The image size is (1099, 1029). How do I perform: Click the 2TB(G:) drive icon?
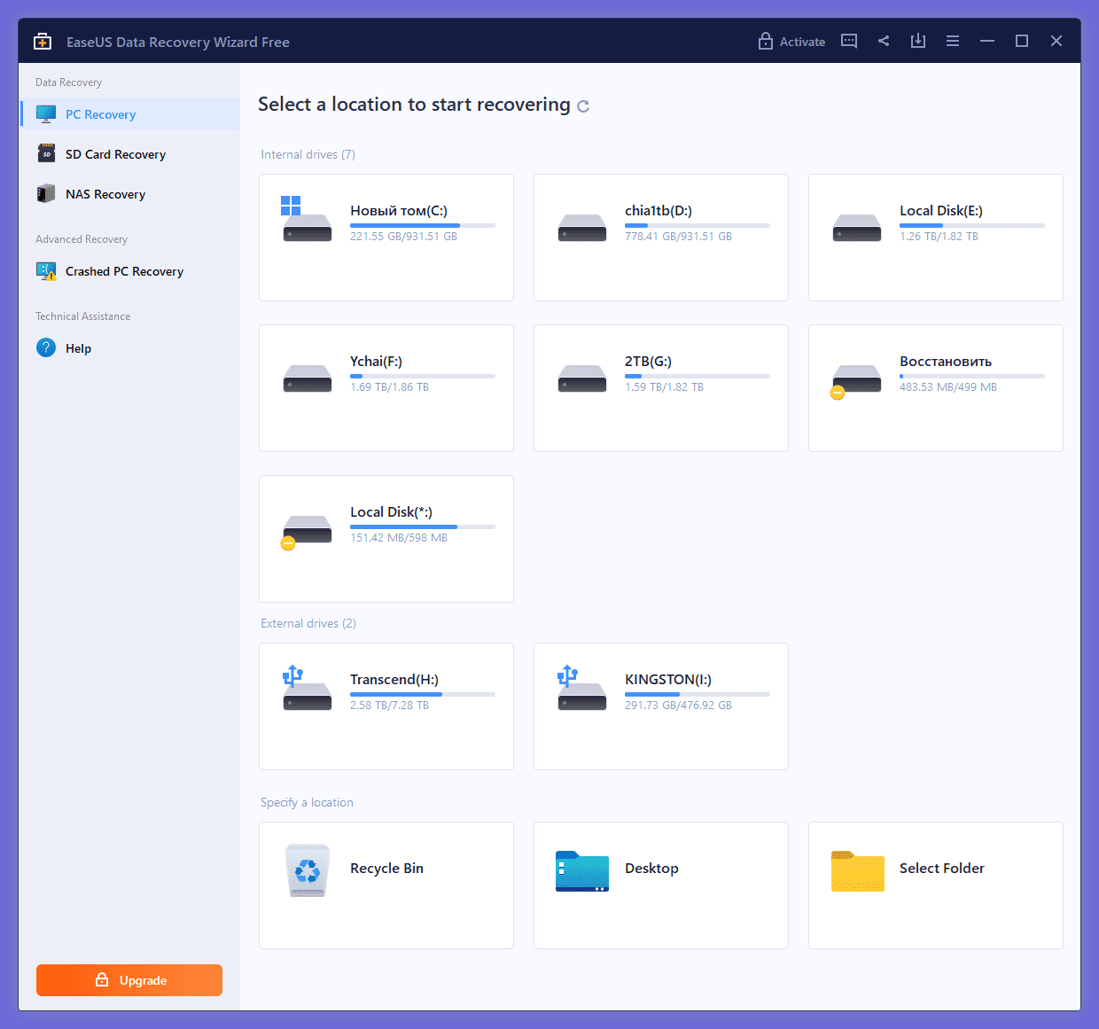[x=582, y=379]
